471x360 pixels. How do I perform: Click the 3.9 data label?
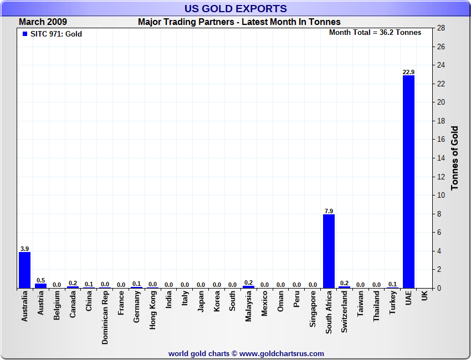pos(24,249)
